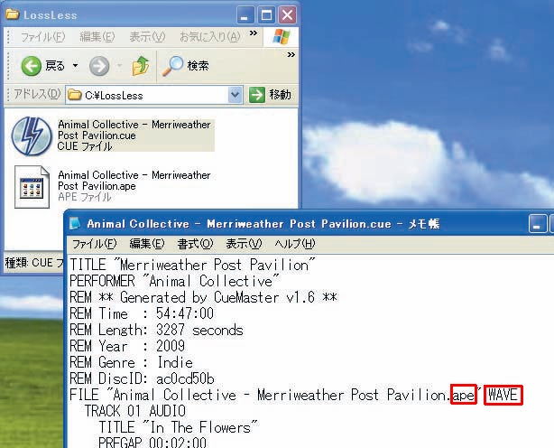Image resolution: width=554 pixels, height=448 pixels.
Task: Open the 編集(E) menu in Notepad
Action: tap(147, 244)
